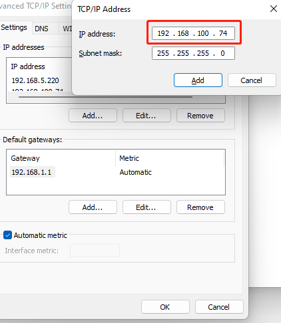Add a new default gateway
This screenshot has width=281, height=323.
[x=93, y=207]
